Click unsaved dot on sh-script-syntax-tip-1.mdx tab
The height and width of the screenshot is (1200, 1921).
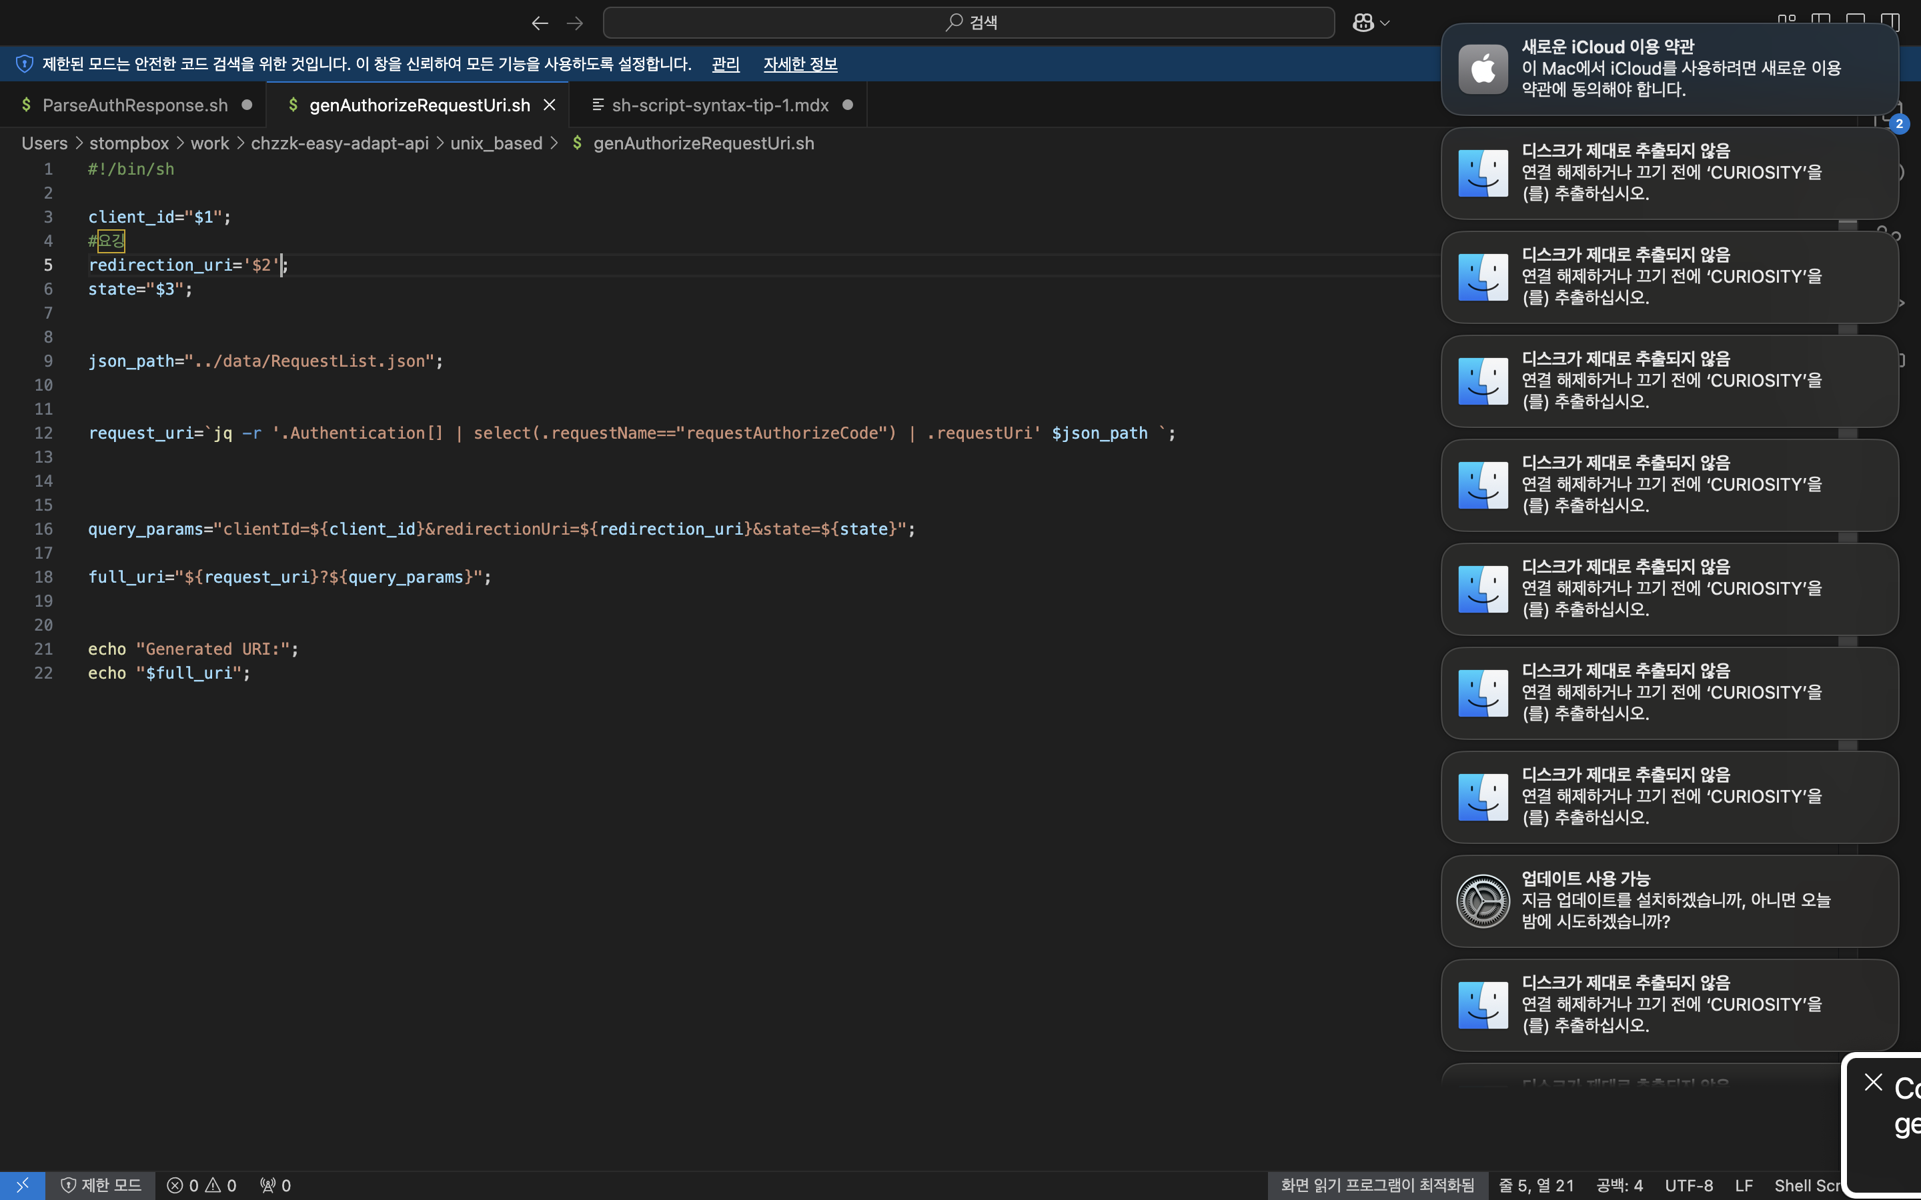pos(848,105)
